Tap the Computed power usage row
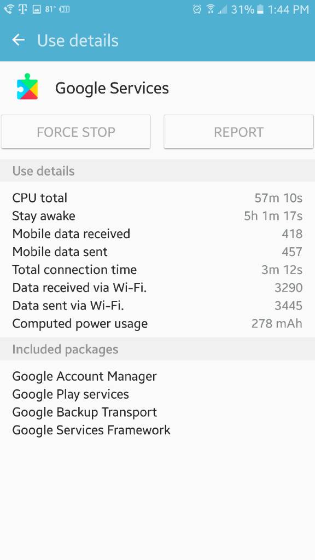This screenshot has height=560, width=315. point(157,324)
